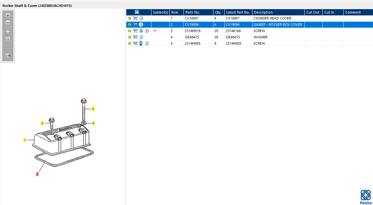Click green gear icon for 2314H005 row
373x205 pixels.
pyautogui.click(x=130, y=43)
